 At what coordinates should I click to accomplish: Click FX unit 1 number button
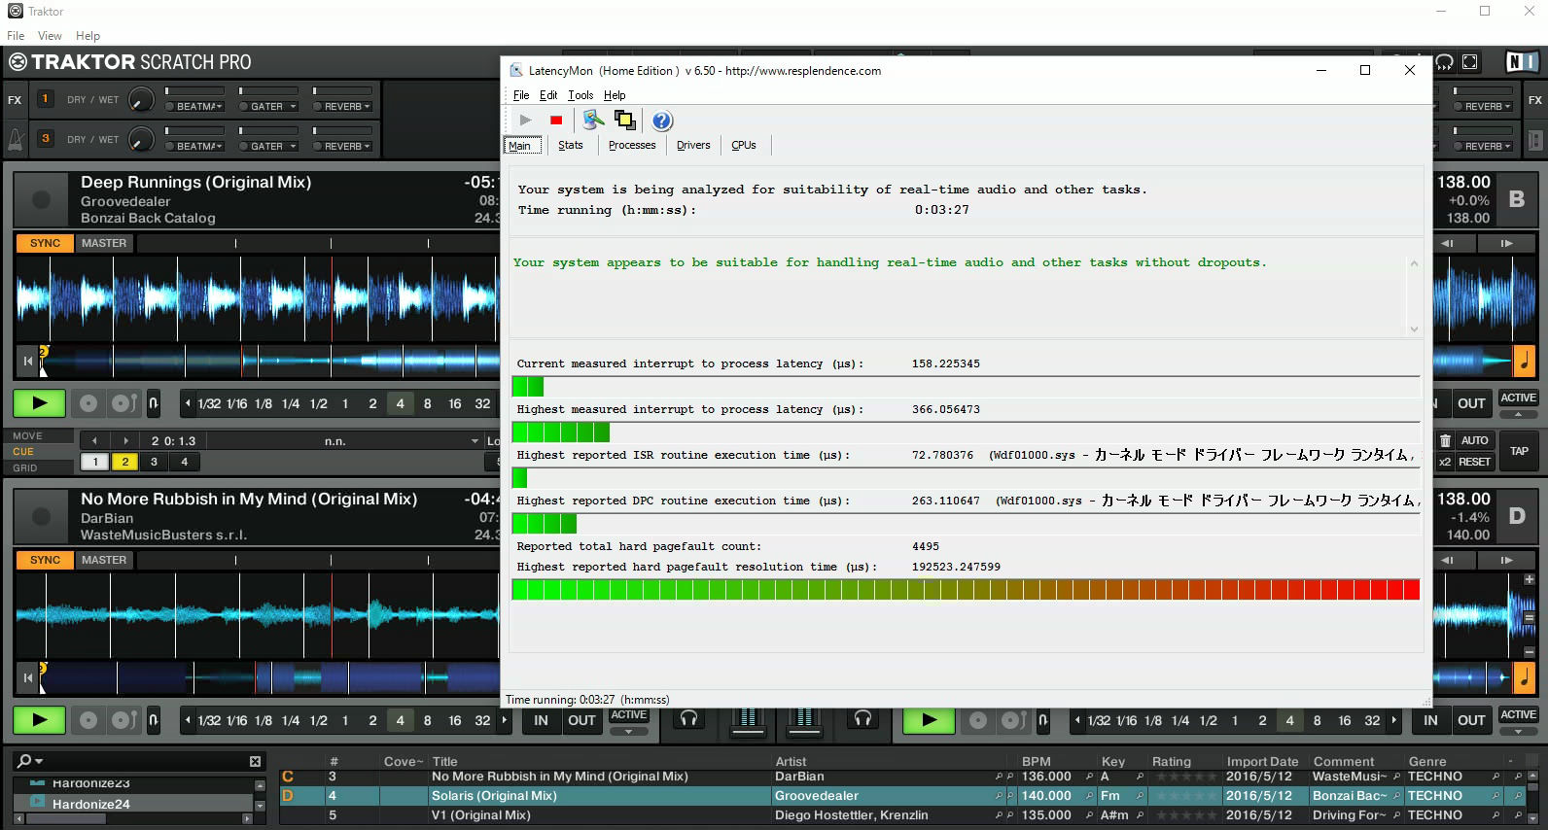tap(45, 99)
